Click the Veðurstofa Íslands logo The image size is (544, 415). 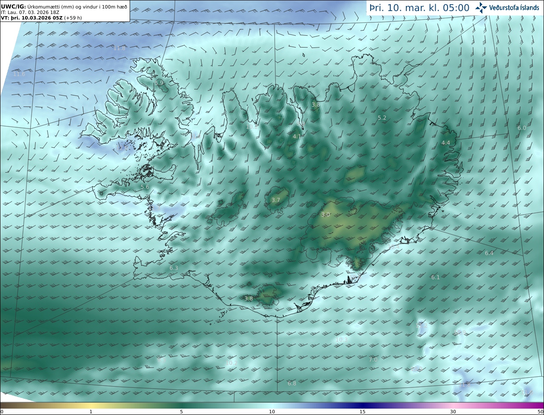pos(507,7)
